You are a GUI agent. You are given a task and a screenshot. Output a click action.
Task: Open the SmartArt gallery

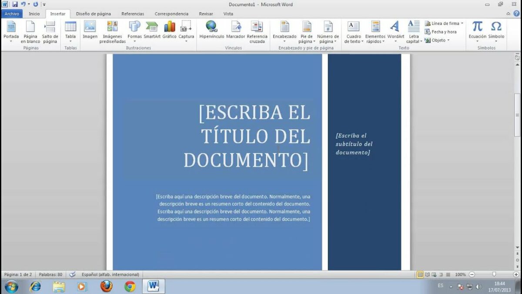point(152,28)
